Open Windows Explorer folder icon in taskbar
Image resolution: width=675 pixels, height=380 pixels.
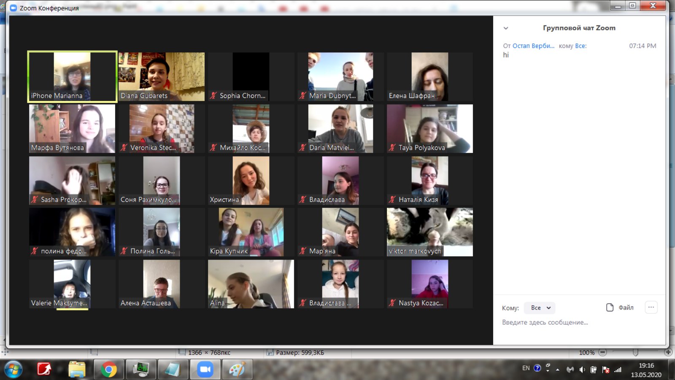coord(77,369)
